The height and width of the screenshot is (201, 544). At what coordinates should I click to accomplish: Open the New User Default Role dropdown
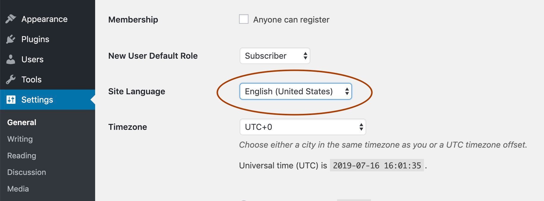[275, 56]
